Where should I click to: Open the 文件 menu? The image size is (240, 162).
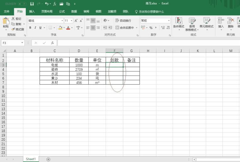(x=7, y=12)
